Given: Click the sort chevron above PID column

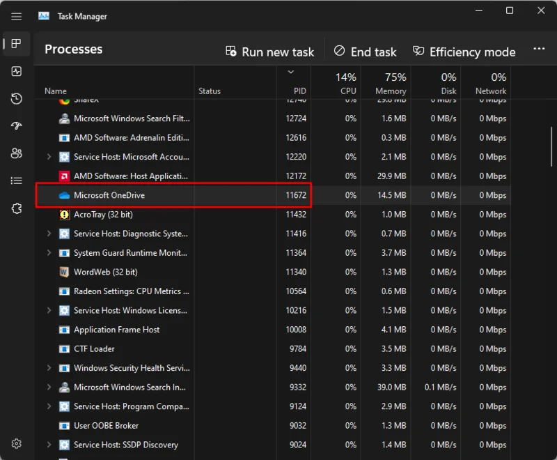Looking at the screenshot, I should coord(291,72).
